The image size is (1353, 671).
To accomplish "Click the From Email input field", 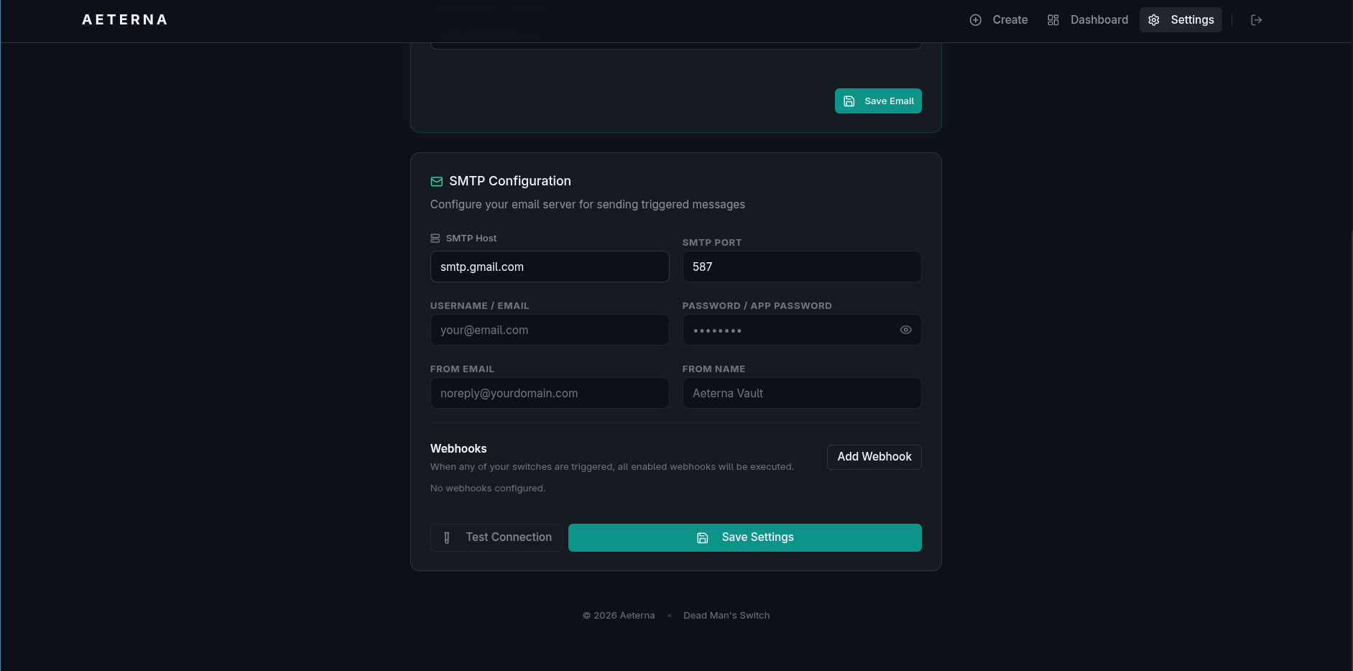I will tap(550, 393).
